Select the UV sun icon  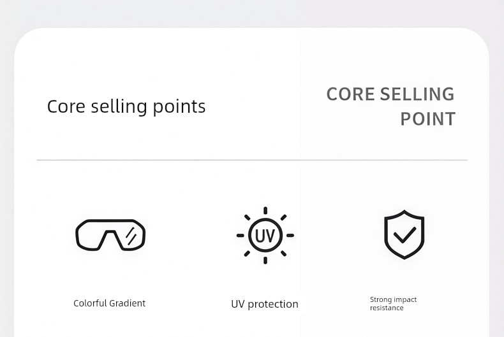[265, 235]
